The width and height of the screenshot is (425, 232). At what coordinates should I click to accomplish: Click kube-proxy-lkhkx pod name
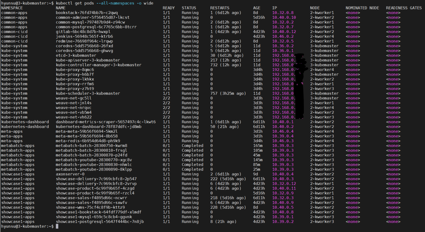(75, 79)
